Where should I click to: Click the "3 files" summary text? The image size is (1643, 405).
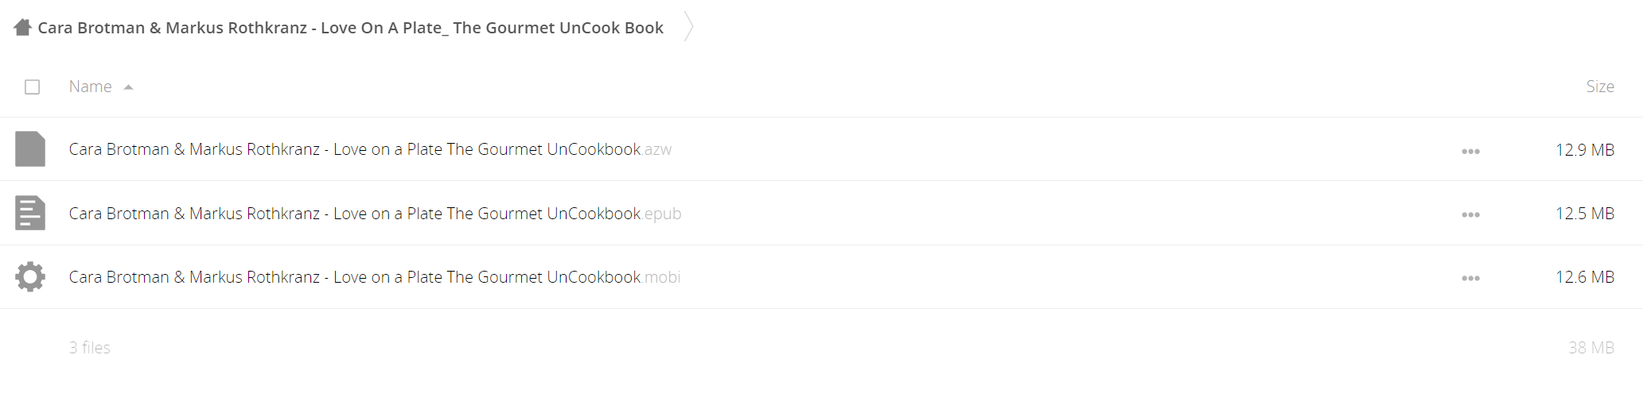(x=89, y=348)
